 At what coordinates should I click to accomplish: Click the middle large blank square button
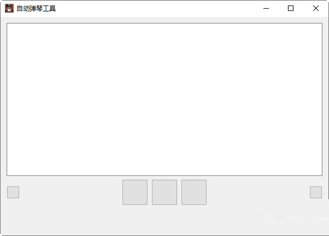pos(164,192)
